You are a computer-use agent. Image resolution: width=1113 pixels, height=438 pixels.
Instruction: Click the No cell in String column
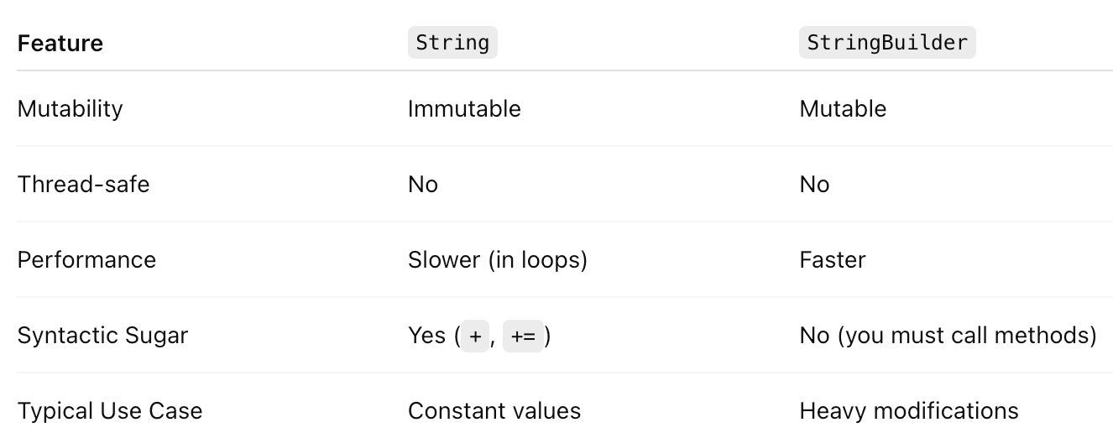tap(423, 185)
